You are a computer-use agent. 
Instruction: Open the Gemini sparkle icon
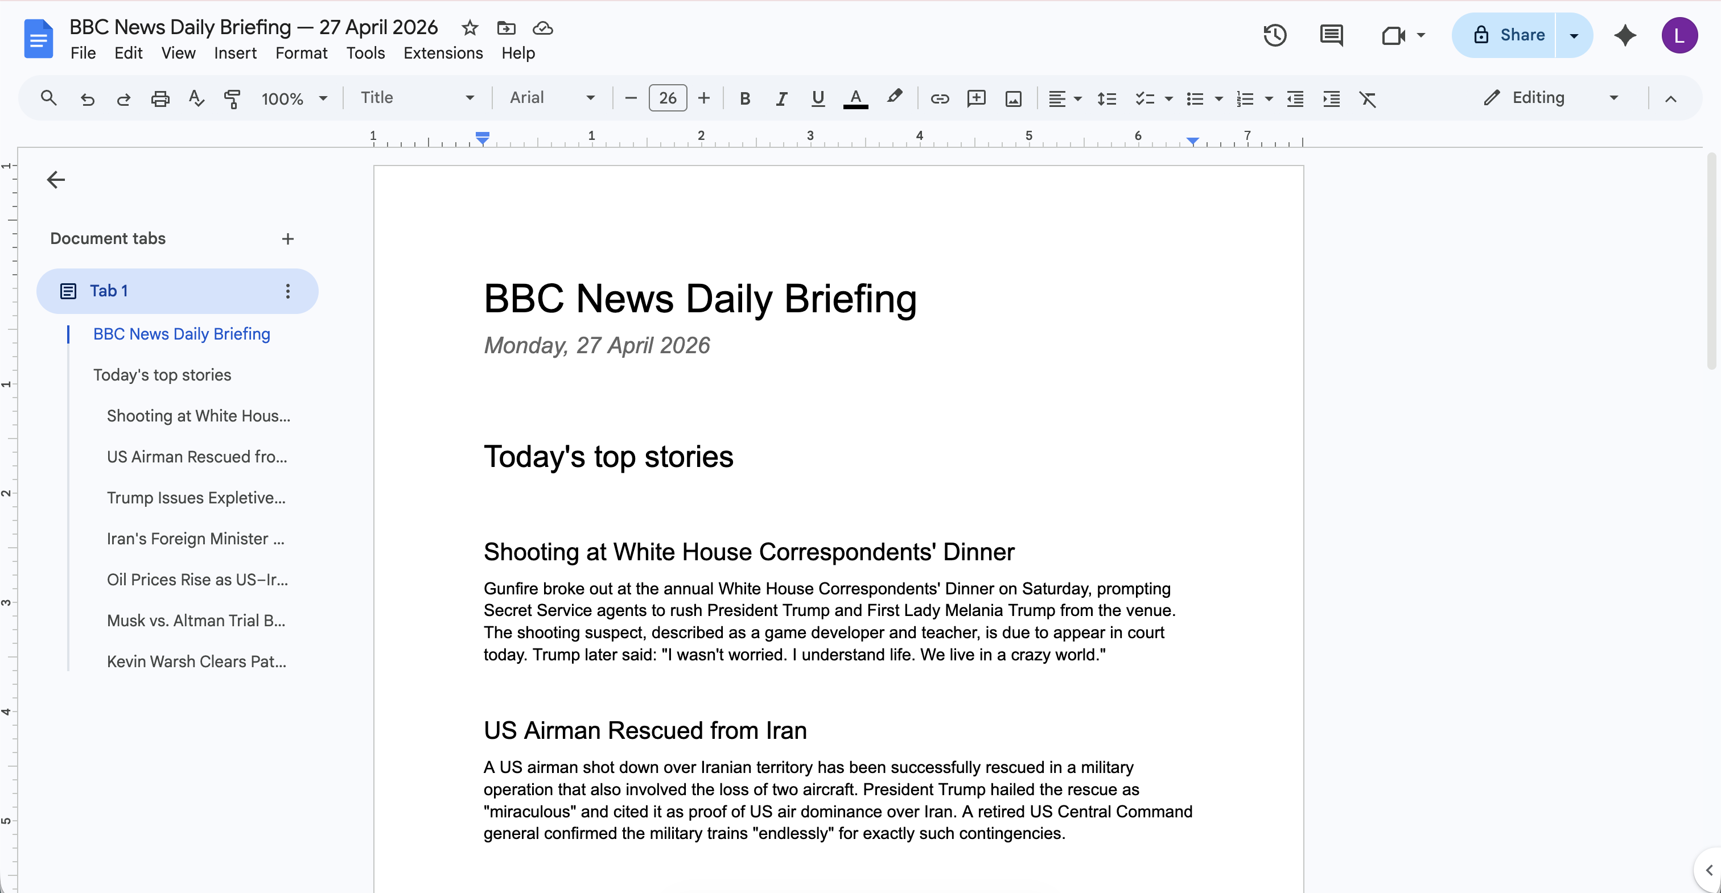point(1625,35)
